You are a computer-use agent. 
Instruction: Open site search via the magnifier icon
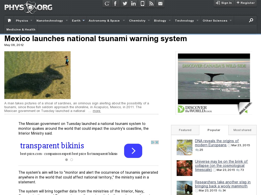pos(251,20)
